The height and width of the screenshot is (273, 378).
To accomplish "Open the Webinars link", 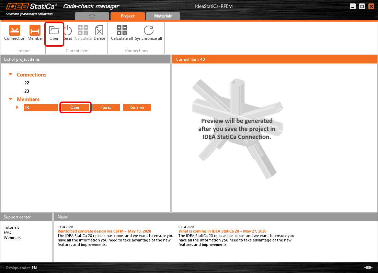I will click(12, 238).
